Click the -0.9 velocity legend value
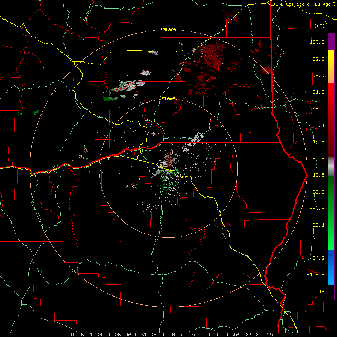 [x=319, y=159]
